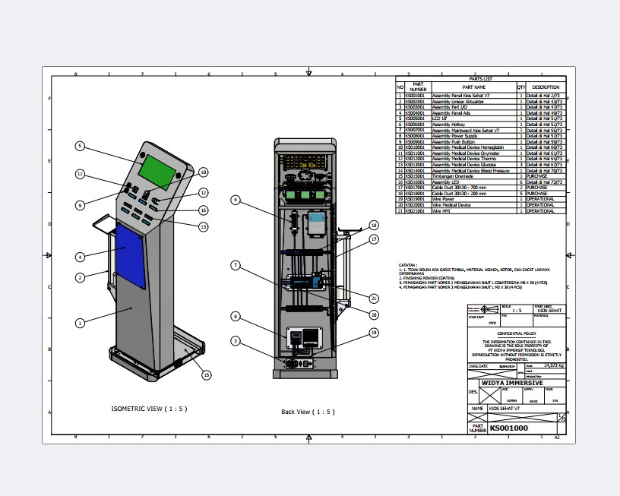620x496 pixels.
Task: Click balloon callout number 21
Action: pyautogui.click(x=374, y=299)
